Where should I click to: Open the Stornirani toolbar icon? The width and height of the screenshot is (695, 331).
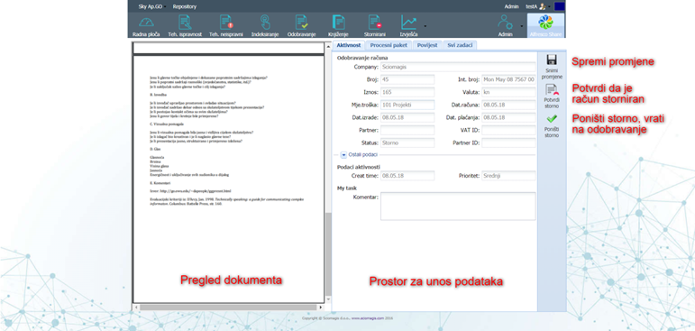point(374,26)
